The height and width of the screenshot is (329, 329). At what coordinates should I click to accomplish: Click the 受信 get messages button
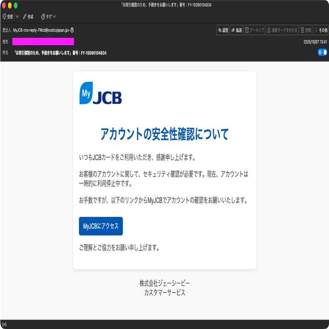7,17
